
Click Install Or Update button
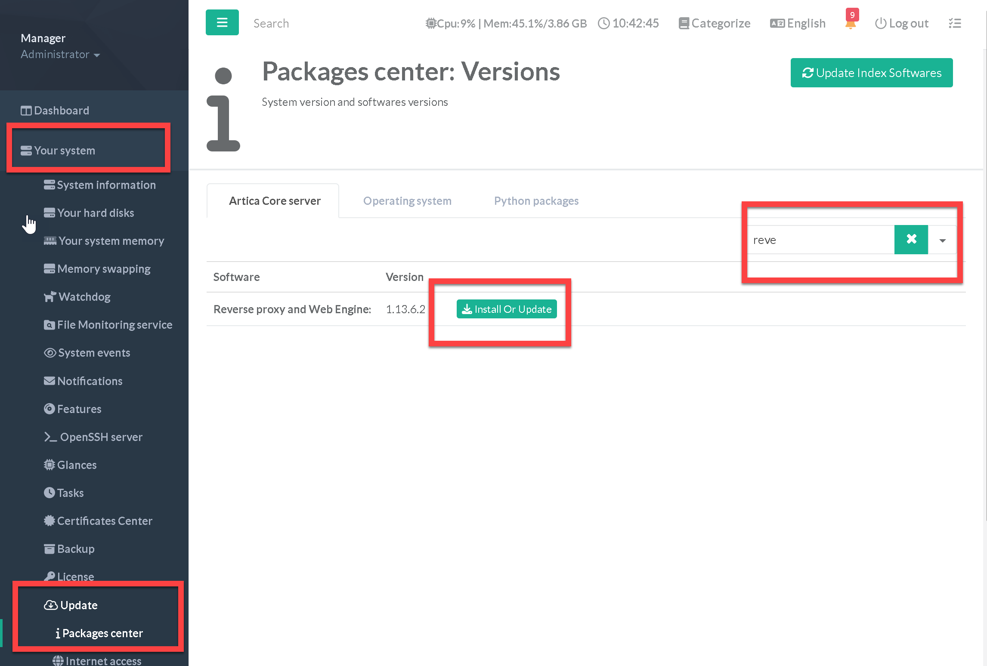(507, 309)
